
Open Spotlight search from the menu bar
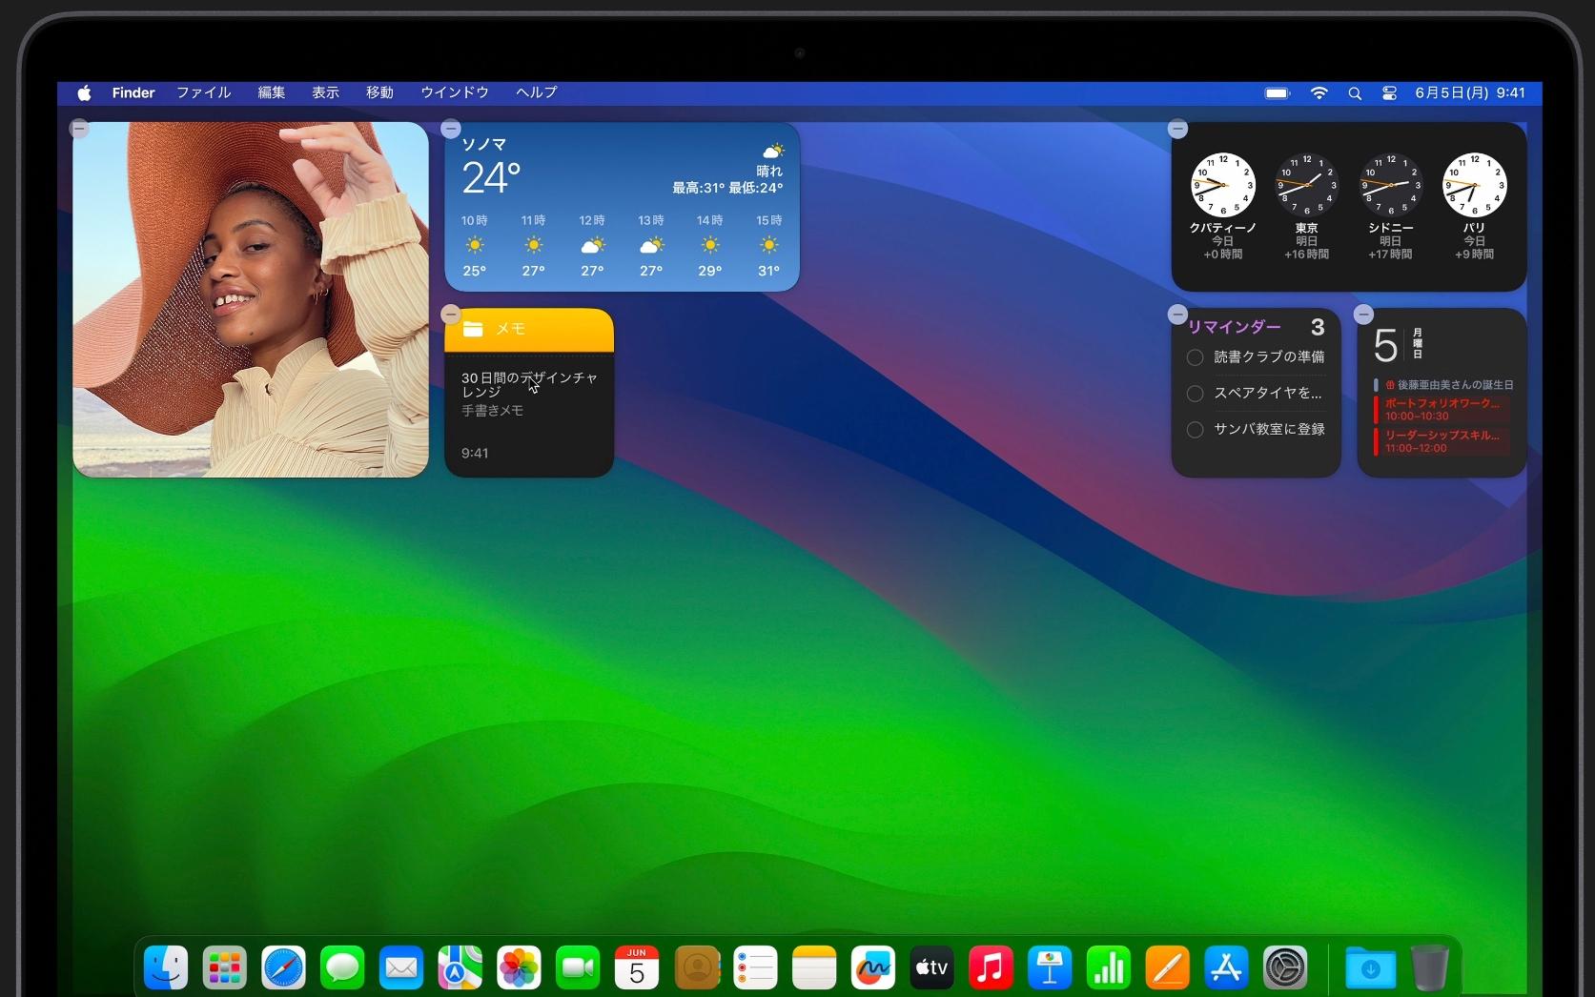[x=1355, y=92]
